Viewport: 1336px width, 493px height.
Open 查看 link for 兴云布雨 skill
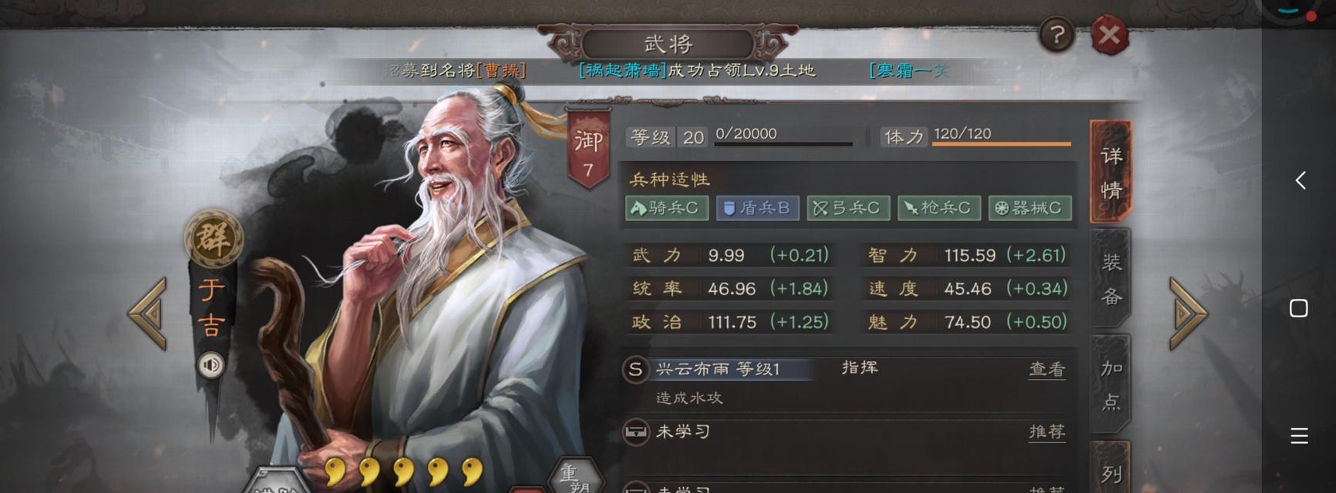pyautogui.click(x=1047, y=370)
